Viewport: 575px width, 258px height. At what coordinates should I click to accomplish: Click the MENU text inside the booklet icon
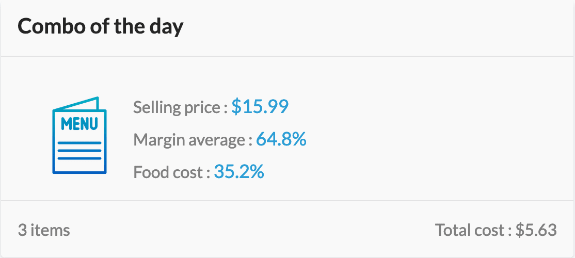(x=79, y=124)
